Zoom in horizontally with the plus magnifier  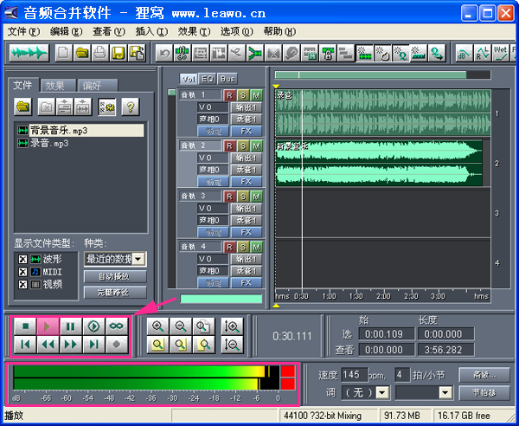(x=157, y=326)
